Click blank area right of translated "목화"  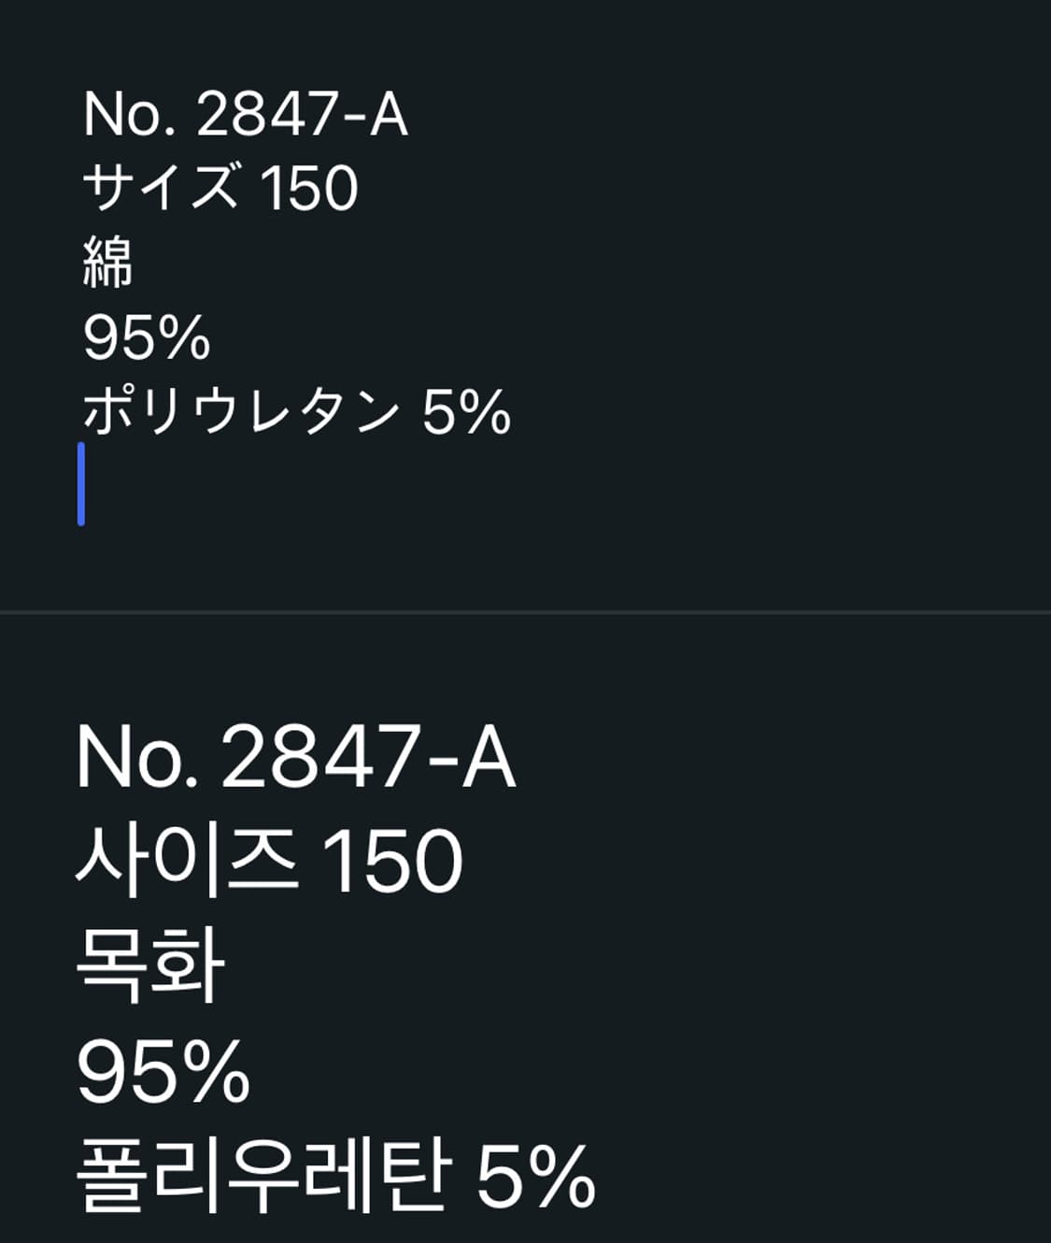pyautogui.click(x=561, y=966)
